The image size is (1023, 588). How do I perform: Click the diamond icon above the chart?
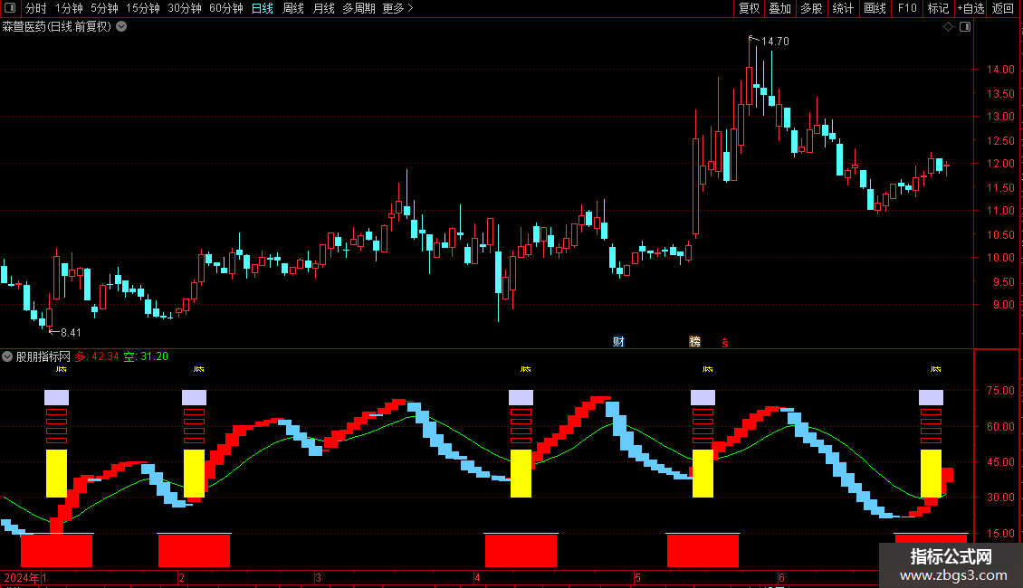(x=948, y=27)
